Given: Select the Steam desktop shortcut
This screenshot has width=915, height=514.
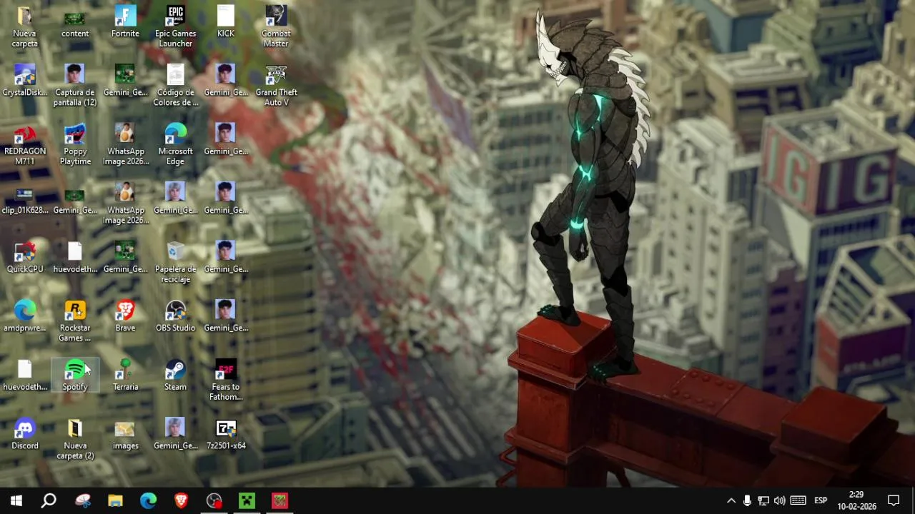Looking at the screenshot, I should tap(175, 375).
